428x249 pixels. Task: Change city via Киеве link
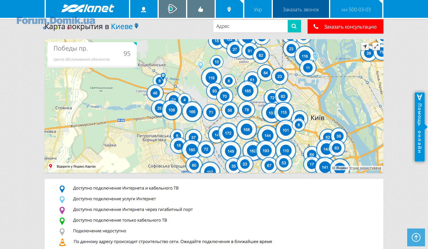click(122, 26)
